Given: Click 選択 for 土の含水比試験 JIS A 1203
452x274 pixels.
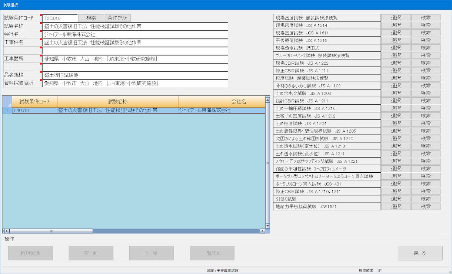Looking at the screenshot, I should [396, 93].
